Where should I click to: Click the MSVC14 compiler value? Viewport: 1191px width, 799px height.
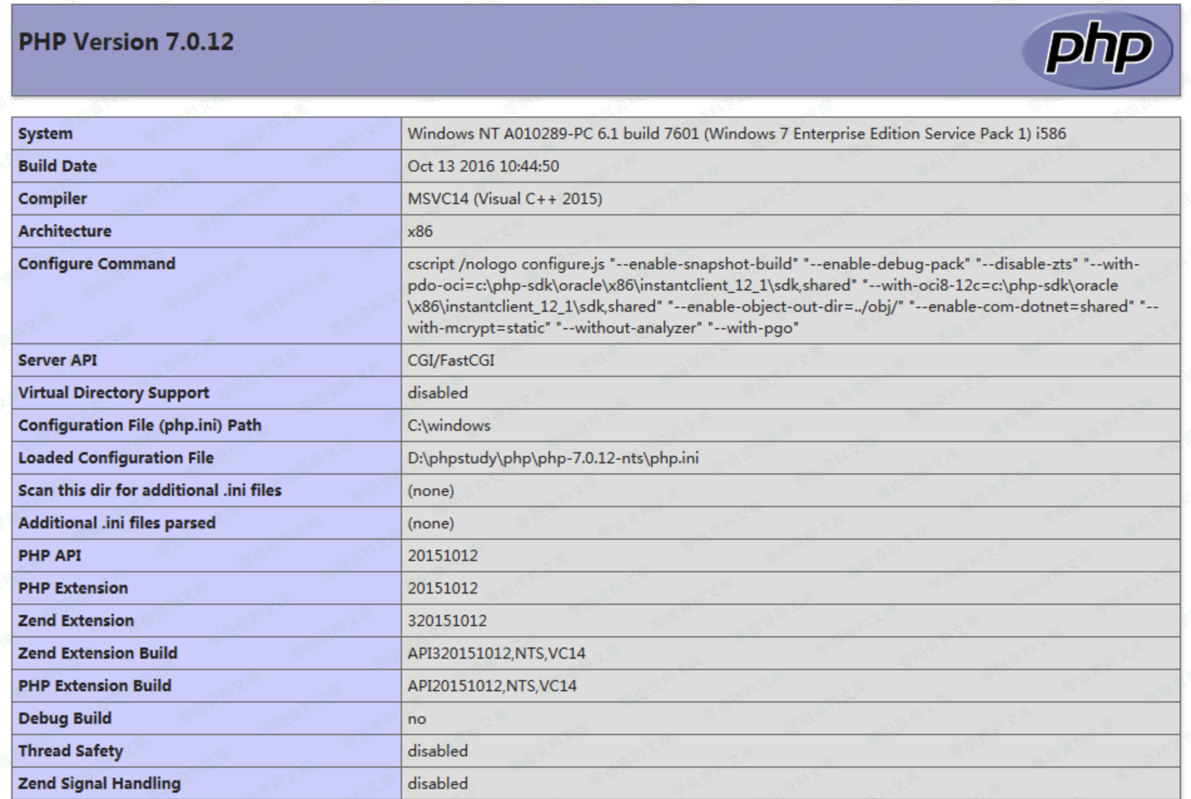click(x=505, y=198)
